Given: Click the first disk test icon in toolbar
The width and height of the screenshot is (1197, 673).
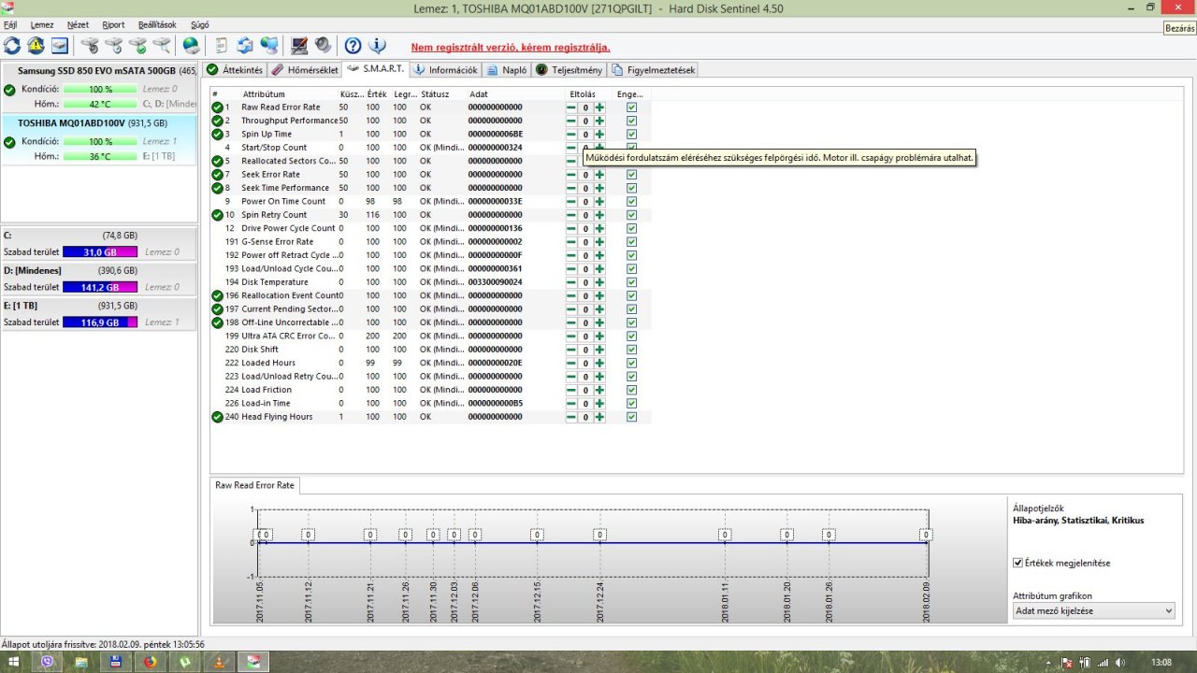Looking at the screenshot, I should point(90,45).
